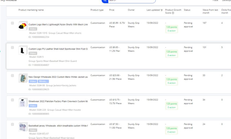This screenshot has width=231, height=139.
Task: Click 120 points badge for Nylon Shorts
Action: (x=172, y=27)
